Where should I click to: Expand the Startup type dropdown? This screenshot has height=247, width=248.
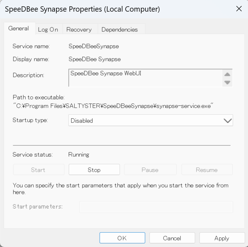click(150, 120)
